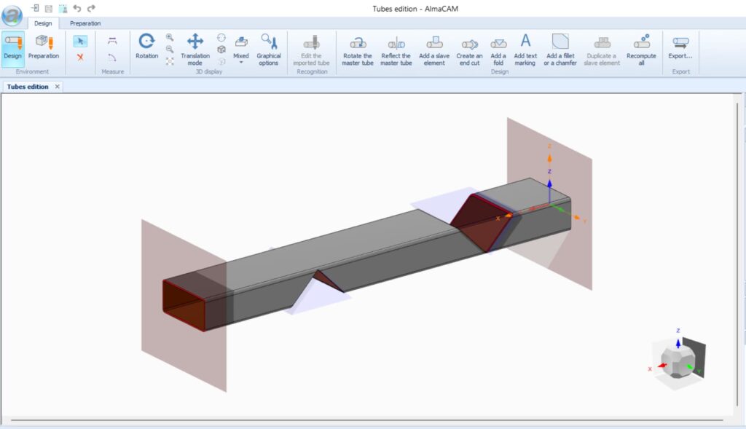
Task: Activate Translation mode
Action: pos(195,48)
